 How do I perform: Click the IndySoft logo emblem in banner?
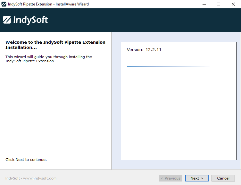coord(7,20)
